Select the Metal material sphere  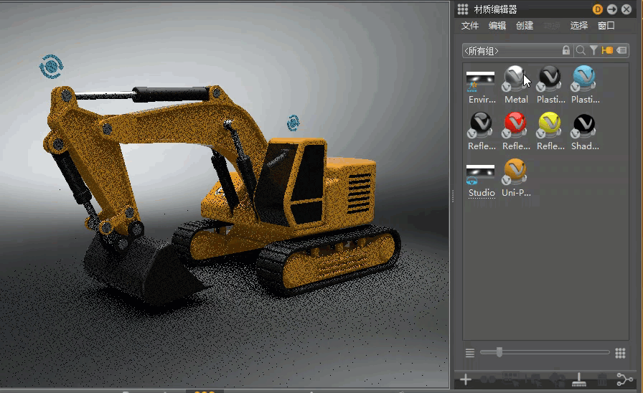pyautogui.click(x=515, y=78)
